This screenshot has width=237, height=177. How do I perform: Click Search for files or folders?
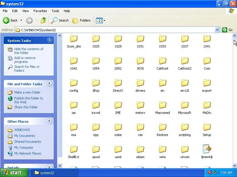tap(27, 68)
